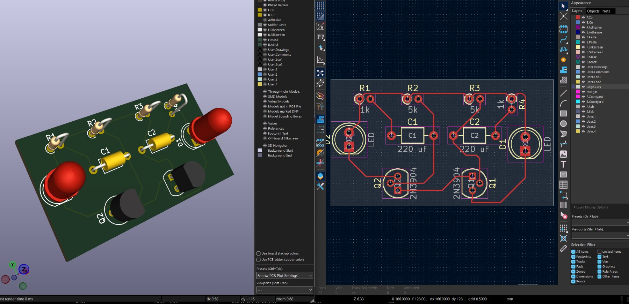
Task: Check the Locked items checkbox
Action: 599,252
